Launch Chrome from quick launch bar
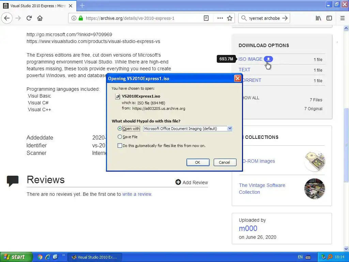This screenshot has width=349, height=262. click(x=40, y=257)
